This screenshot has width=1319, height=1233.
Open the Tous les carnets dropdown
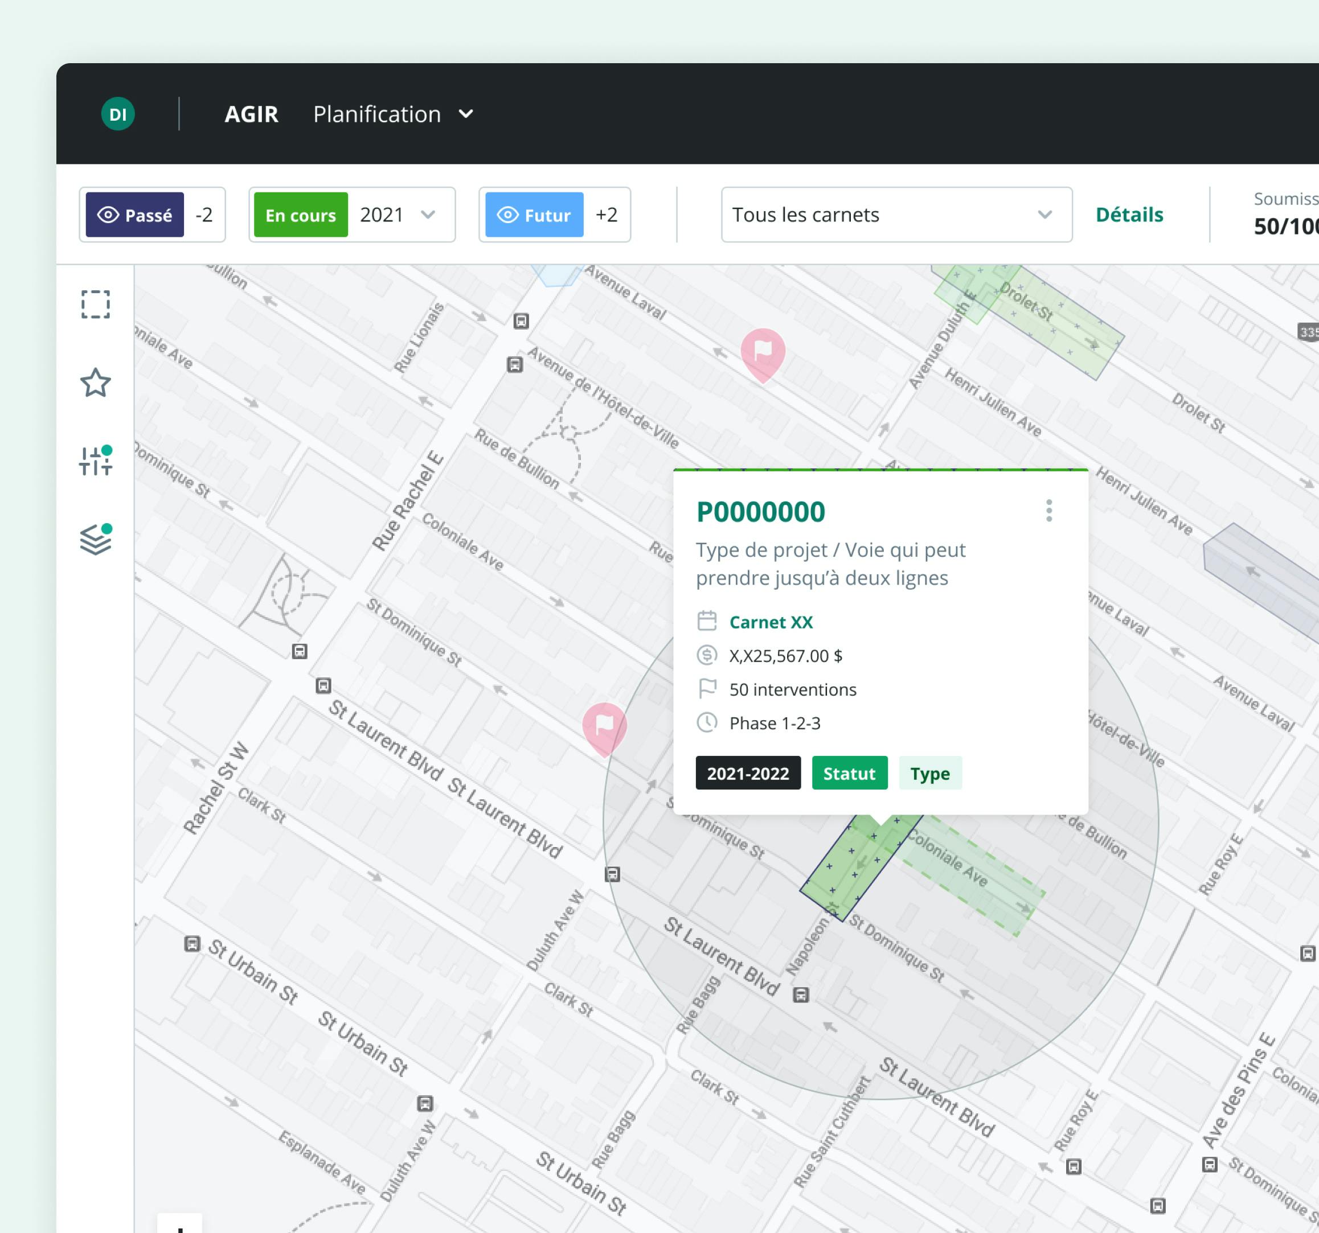[896, 215]
